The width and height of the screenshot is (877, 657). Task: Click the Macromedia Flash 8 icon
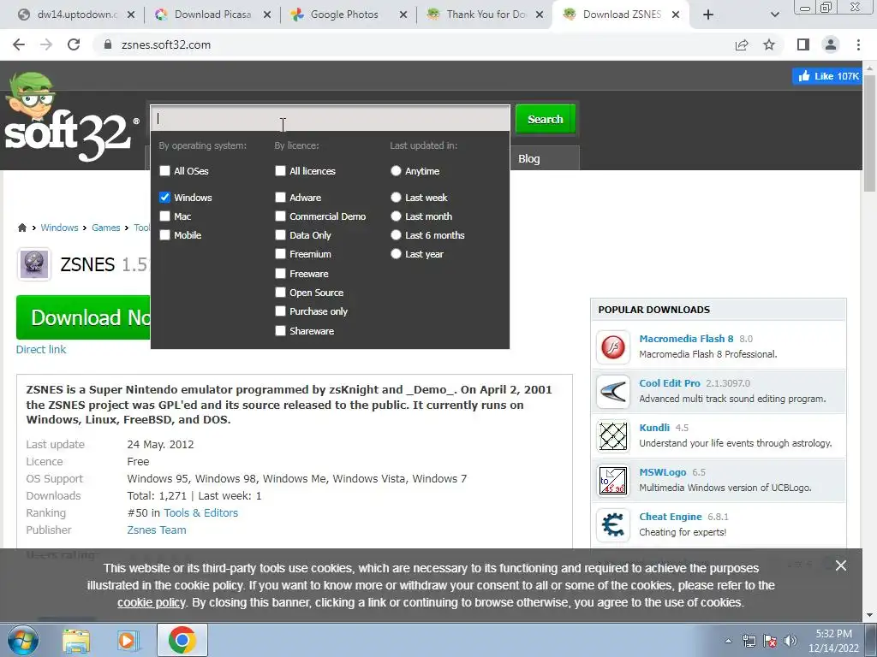point(613,347)
